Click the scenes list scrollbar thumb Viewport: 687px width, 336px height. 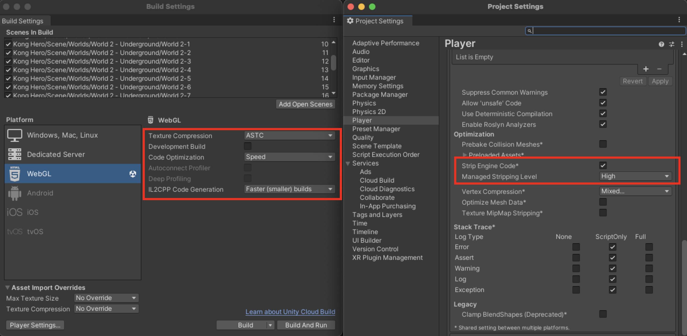click(334, 63)
